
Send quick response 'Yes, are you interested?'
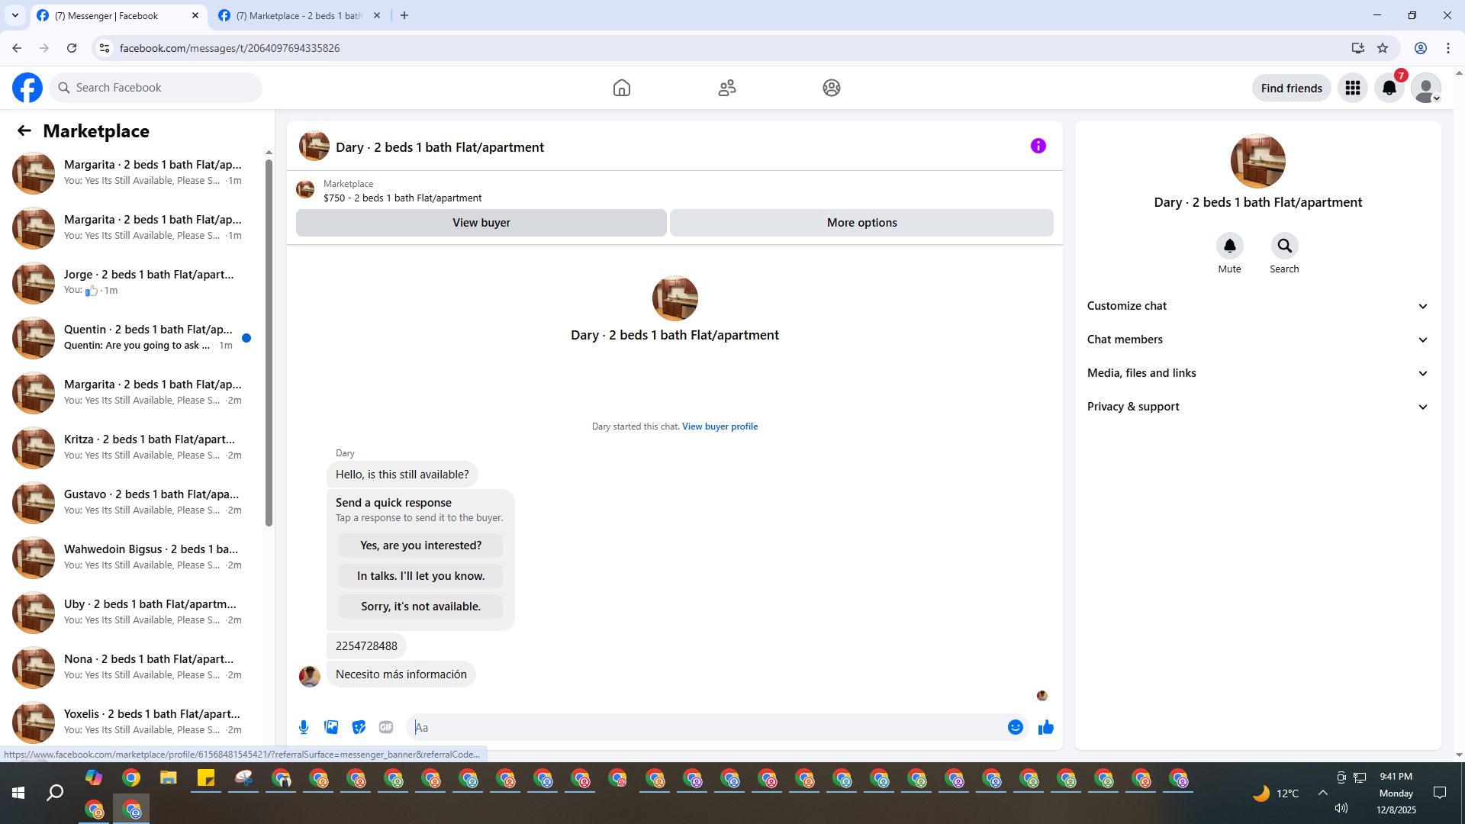point(421,546)
